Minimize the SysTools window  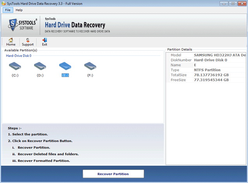click(224, 4)
